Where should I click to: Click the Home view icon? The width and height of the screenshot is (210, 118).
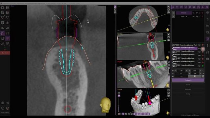(3, 38)
